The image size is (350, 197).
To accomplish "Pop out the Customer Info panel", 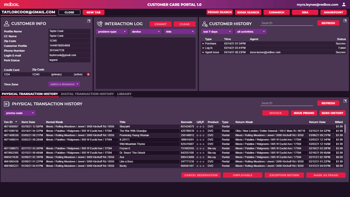I will (x=89, y=21).
